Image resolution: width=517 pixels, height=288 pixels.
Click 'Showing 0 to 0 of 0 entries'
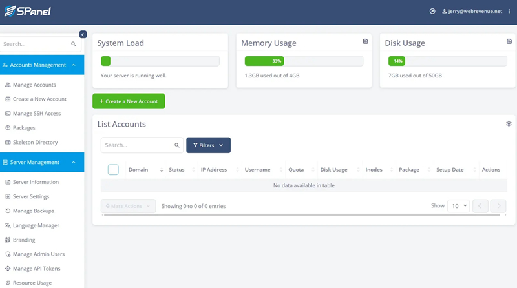click(193, 206)
